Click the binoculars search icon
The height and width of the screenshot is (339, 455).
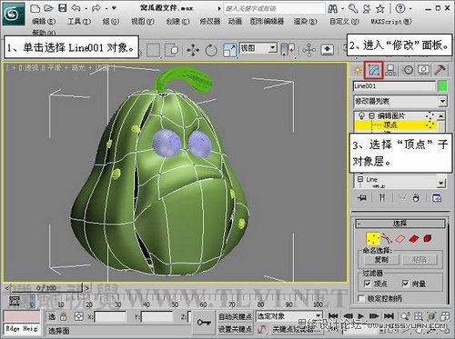(x=332, y=9)
